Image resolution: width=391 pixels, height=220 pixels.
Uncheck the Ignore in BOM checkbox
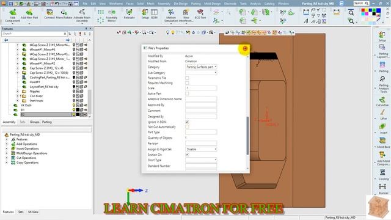(187, 122)
